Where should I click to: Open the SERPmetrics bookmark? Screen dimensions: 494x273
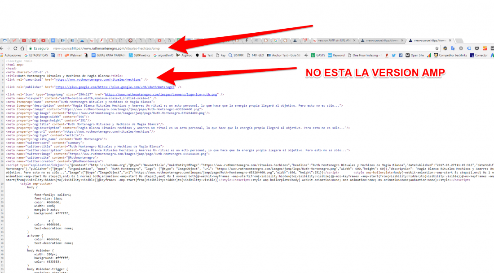point(139,55)
